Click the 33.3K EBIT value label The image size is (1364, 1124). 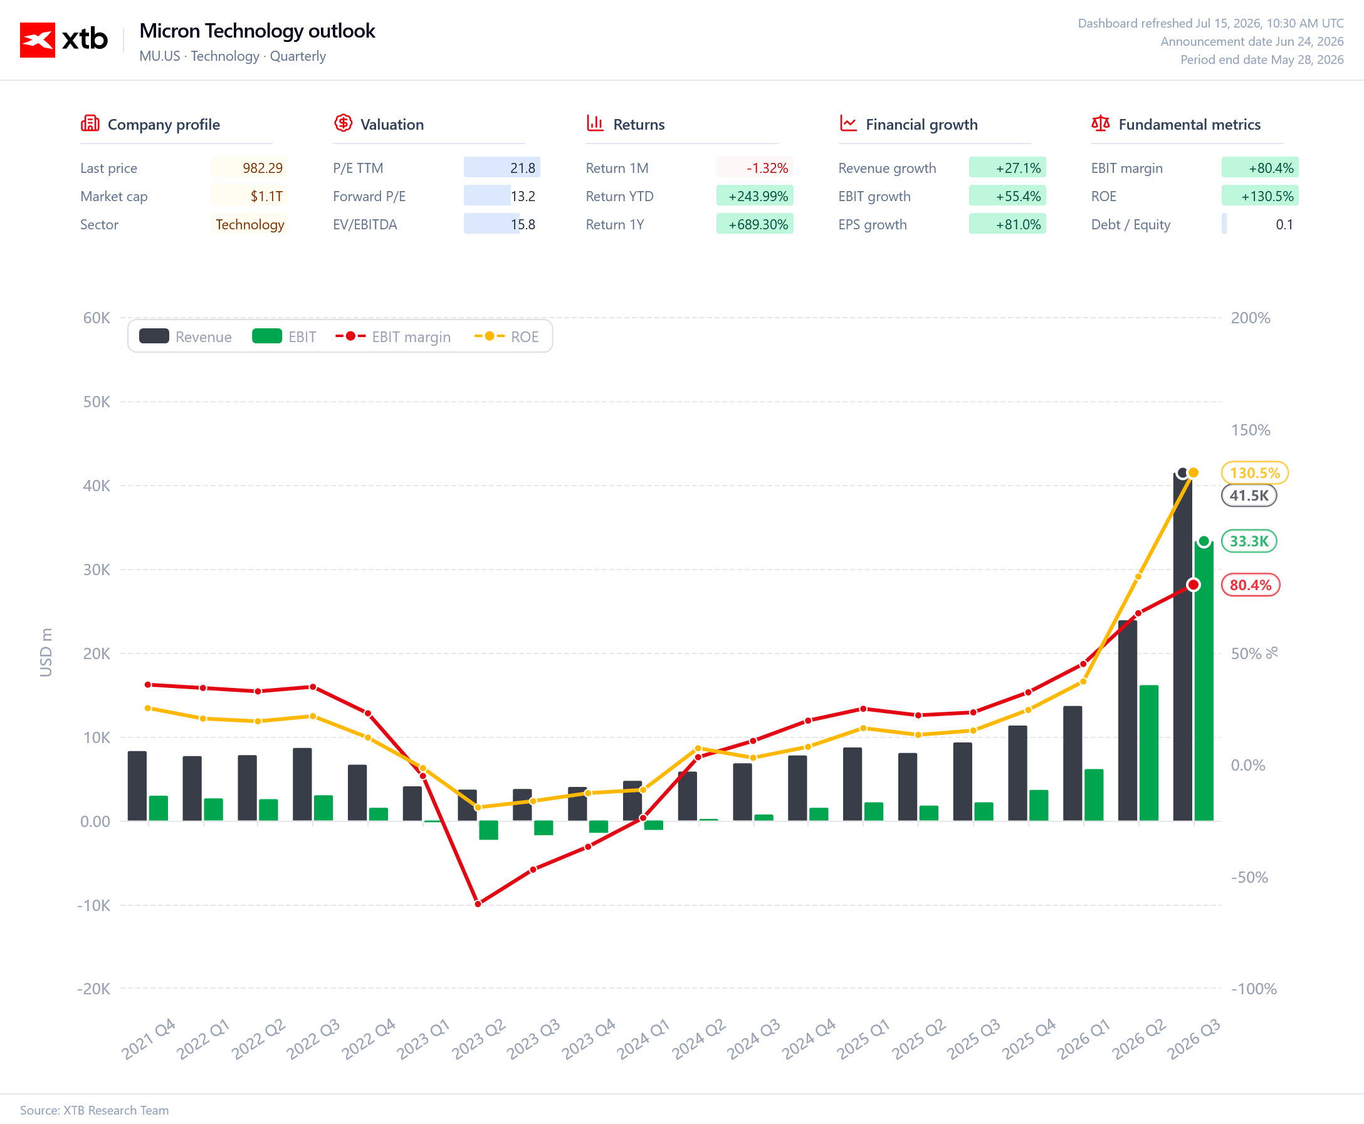(x=1249, y=541)
